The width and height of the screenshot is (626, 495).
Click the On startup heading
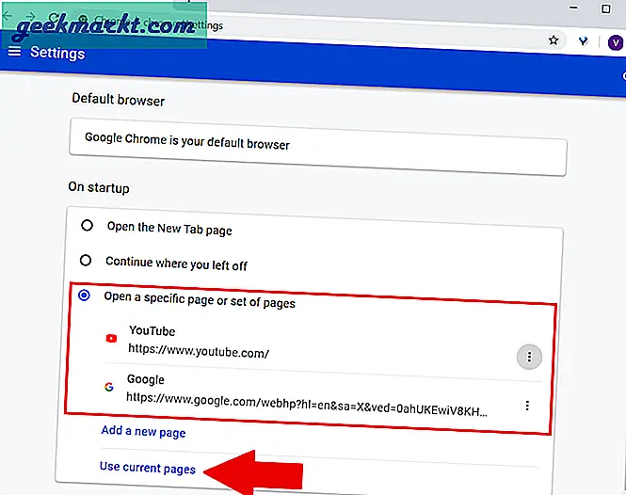99,187
